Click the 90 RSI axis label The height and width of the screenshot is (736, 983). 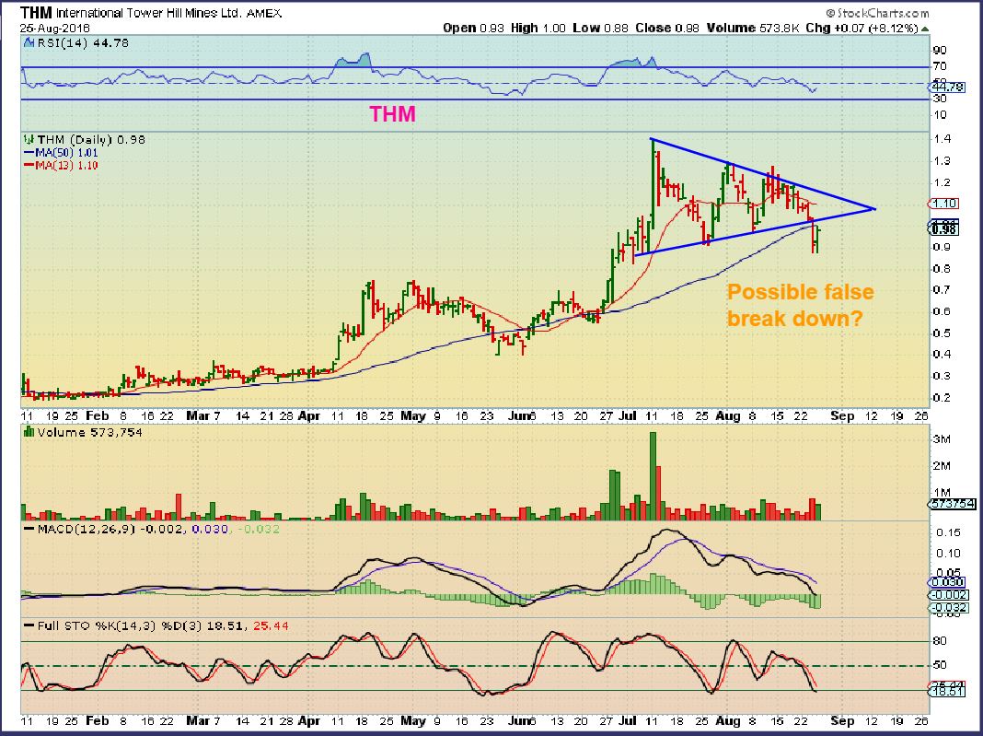940,50
